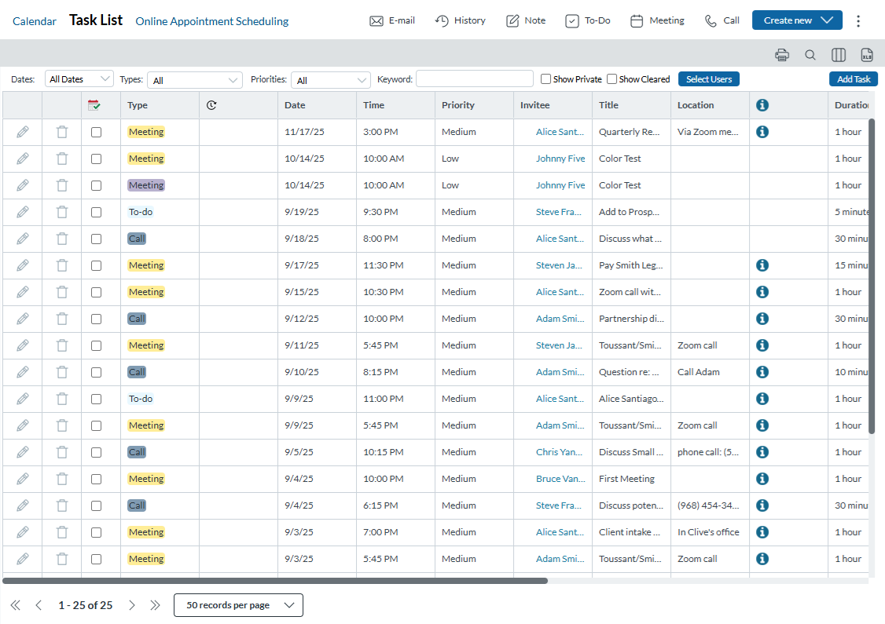Image resolution: width=885 pixels, height=624 pixels.
Task: Go to previous page of records
Action: tap(39, 605)
